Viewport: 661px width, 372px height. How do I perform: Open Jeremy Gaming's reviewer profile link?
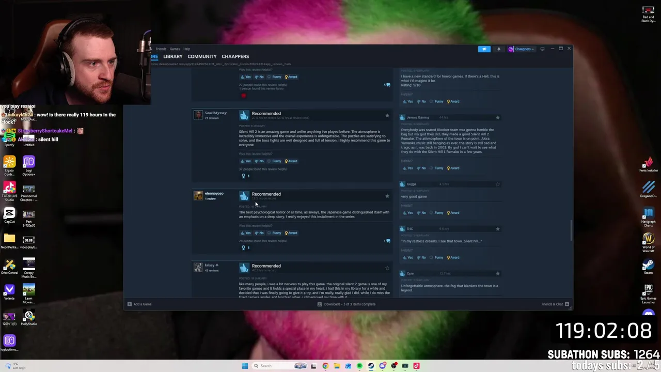pyautogui.click(x=417, y=118)
